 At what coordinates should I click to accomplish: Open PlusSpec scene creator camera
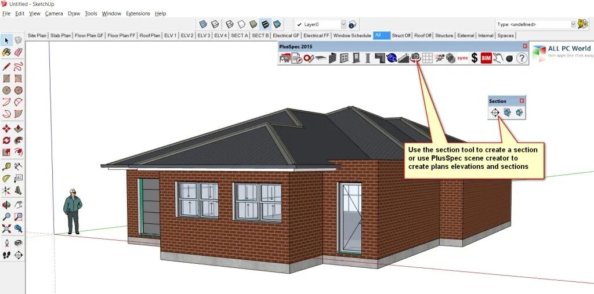[x=415, y=57]
